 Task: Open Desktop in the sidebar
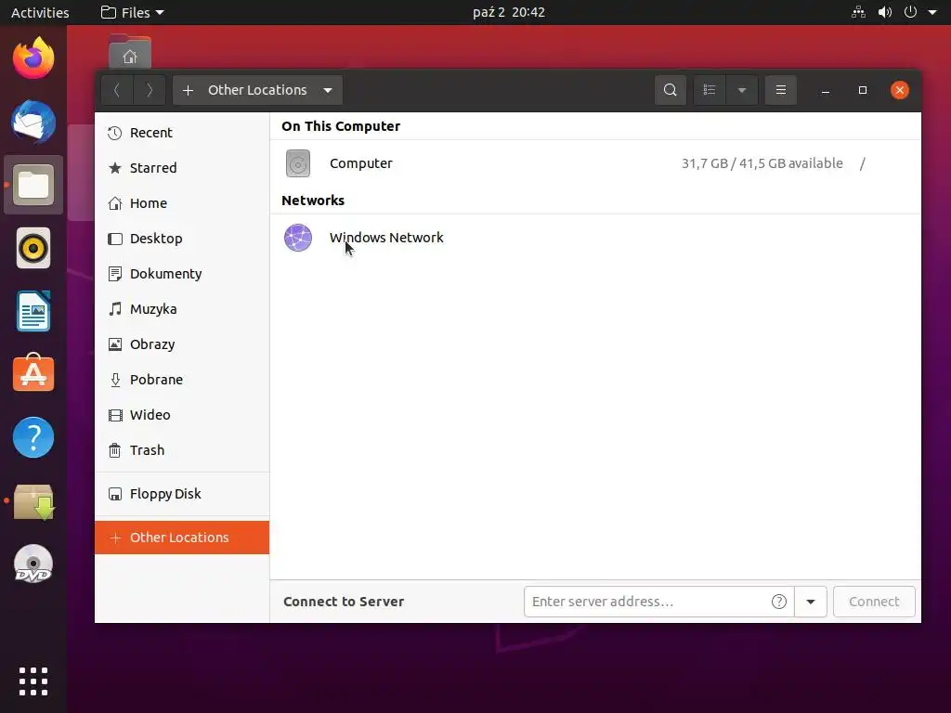[182, 239]
